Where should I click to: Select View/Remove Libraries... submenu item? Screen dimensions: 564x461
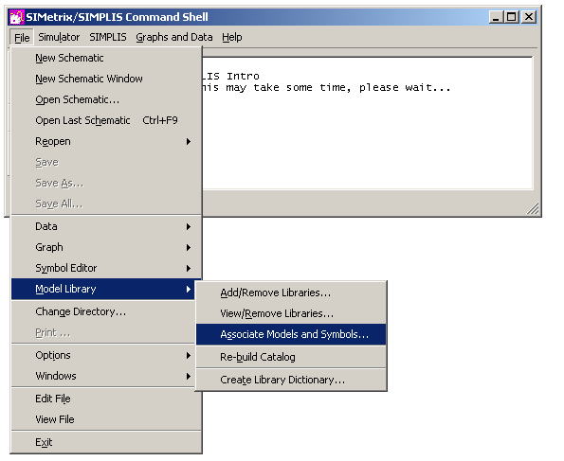pos(291,313)
